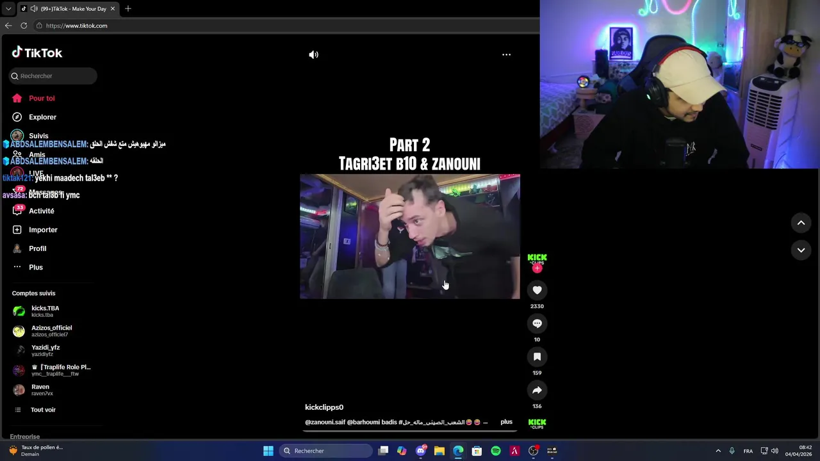This screenshot has width=820, height=461.
Task: Click the Explorer compass icon
Action: point(17,117)
